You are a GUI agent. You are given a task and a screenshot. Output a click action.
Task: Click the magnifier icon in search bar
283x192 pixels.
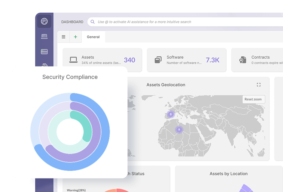(x=93, y=22)
